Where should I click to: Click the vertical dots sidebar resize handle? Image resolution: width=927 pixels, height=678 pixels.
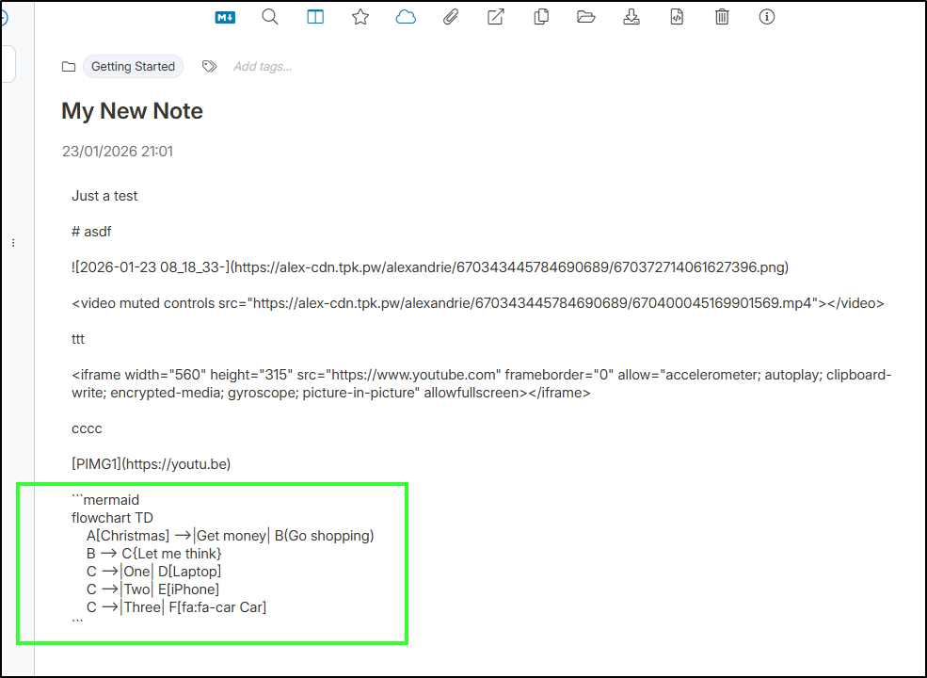[x=13, y=243]
